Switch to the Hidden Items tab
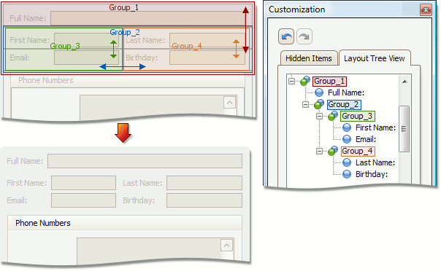Image resolution: width=441 pixels, height=271 pixels. point(309,58)
